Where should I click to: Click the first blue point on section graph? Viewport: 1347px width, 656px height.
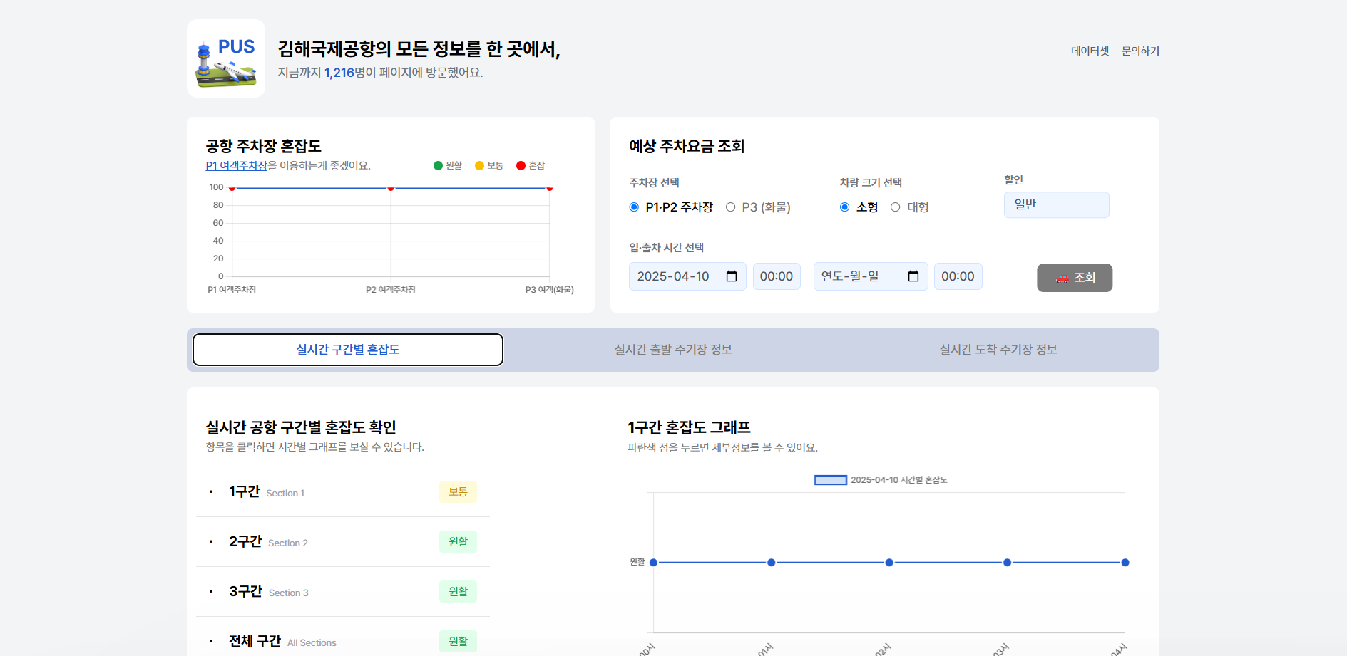[x=653, y=563]
